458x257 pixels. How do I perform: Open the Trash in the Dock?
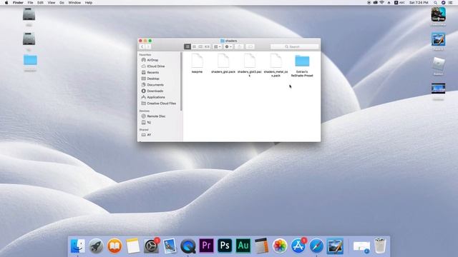point(380,246)
